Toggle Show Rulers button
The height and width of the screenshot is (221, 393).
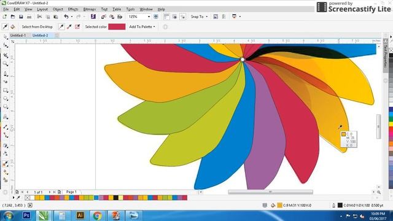coord(166,17)
